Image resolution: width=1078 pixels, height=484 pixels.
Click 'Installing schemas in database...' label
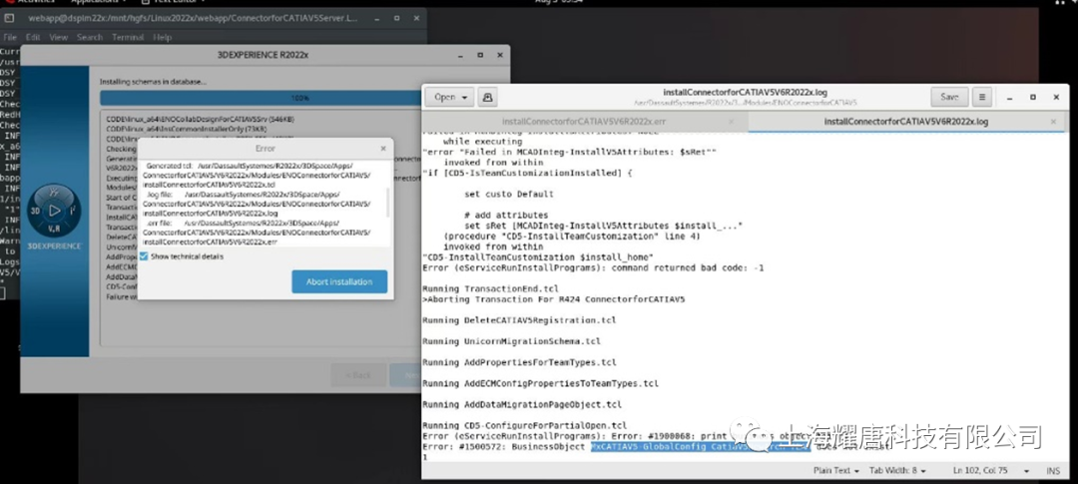click(153, 82)
